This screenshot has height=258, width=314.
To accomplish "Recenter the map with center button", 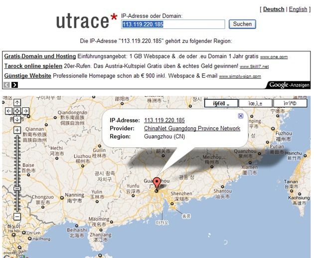I will tap(17, 111).
